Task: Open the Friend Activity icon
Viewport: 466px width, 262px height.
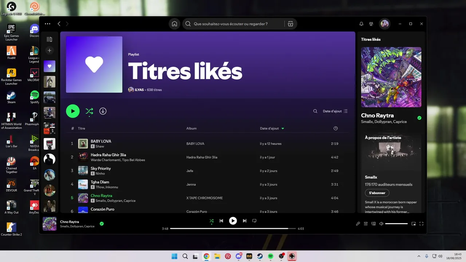Action: [x=371, y=24]
